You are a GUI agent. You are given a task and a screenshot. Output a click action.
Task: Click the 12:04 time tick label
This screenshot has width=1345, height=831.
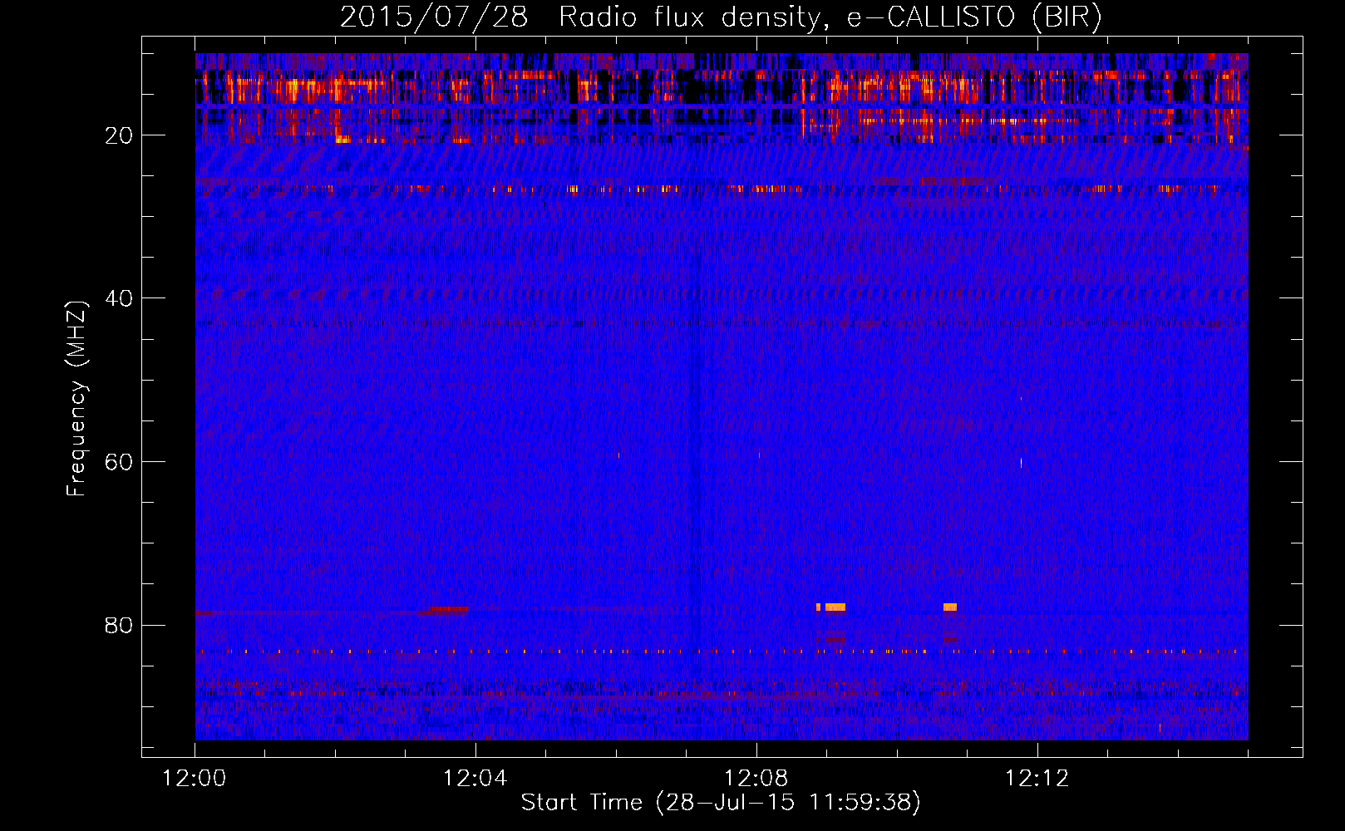[x=475, y=779]
